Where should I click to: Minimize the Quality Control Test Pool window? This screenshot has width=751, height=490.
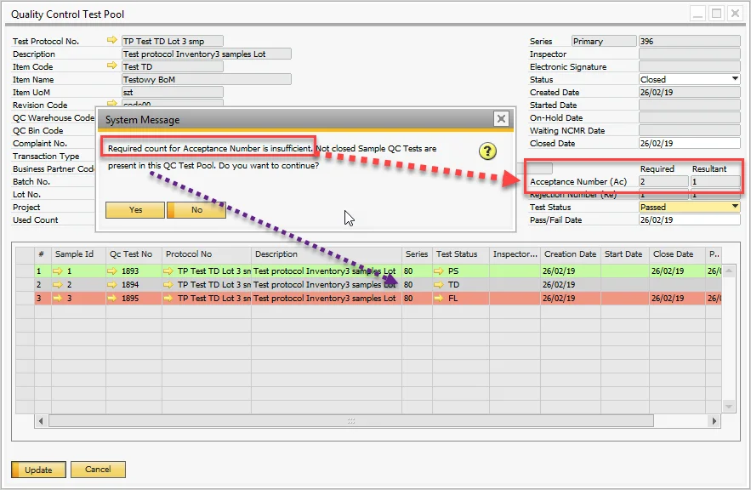click(x=697, y=14)
